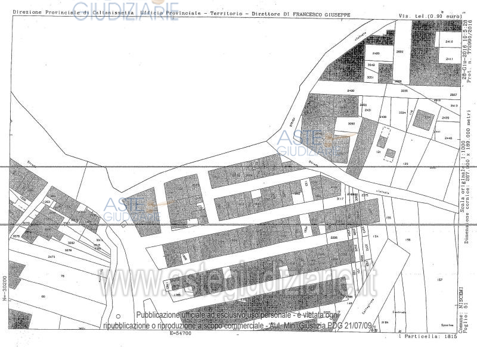This screenshot has width=477, height=347.
Task: Click parcel number 2411
Action: [x=449, y=59]
